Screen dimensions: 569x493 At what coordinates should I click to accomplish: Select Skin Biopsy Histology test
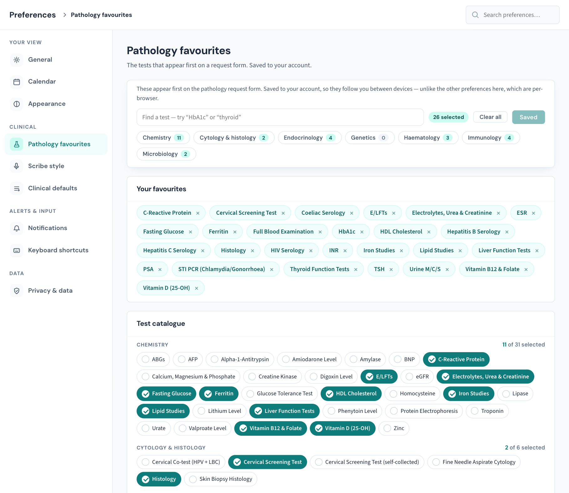pos(221,479)
